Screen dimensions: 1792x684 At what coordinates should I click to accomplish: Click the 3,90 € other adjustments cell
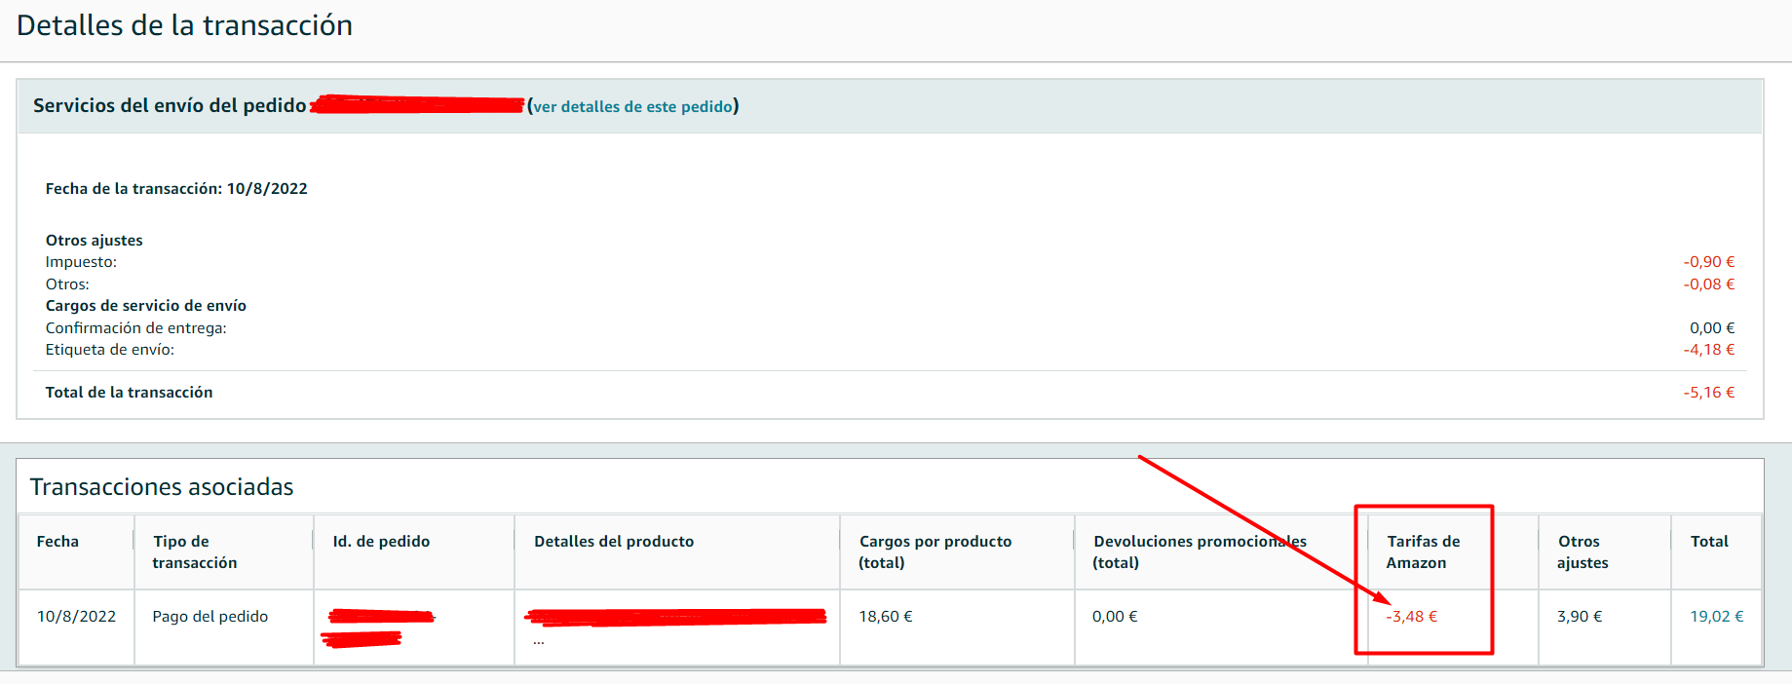(1579, 616)
